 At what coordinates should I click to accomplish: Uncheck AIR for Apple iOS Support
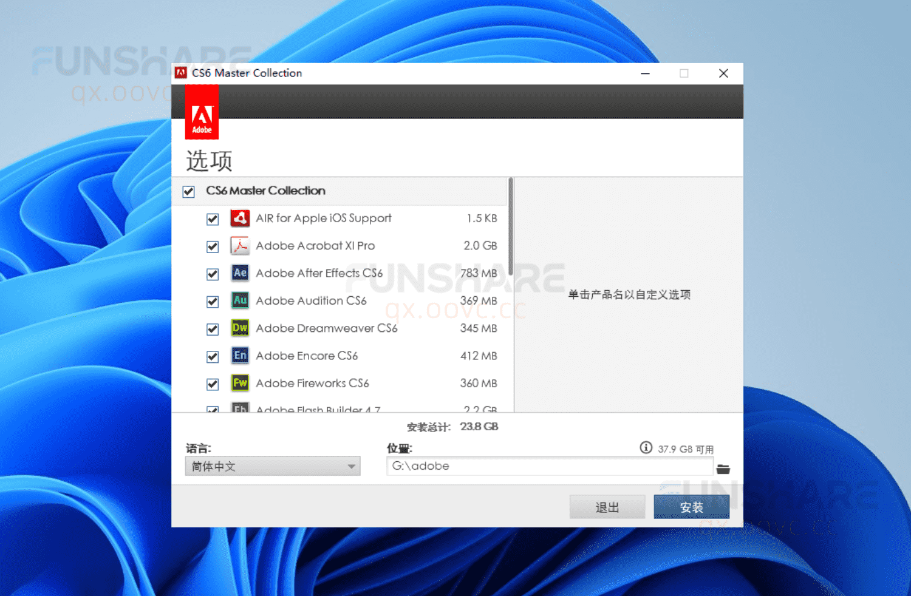[213, 219]
